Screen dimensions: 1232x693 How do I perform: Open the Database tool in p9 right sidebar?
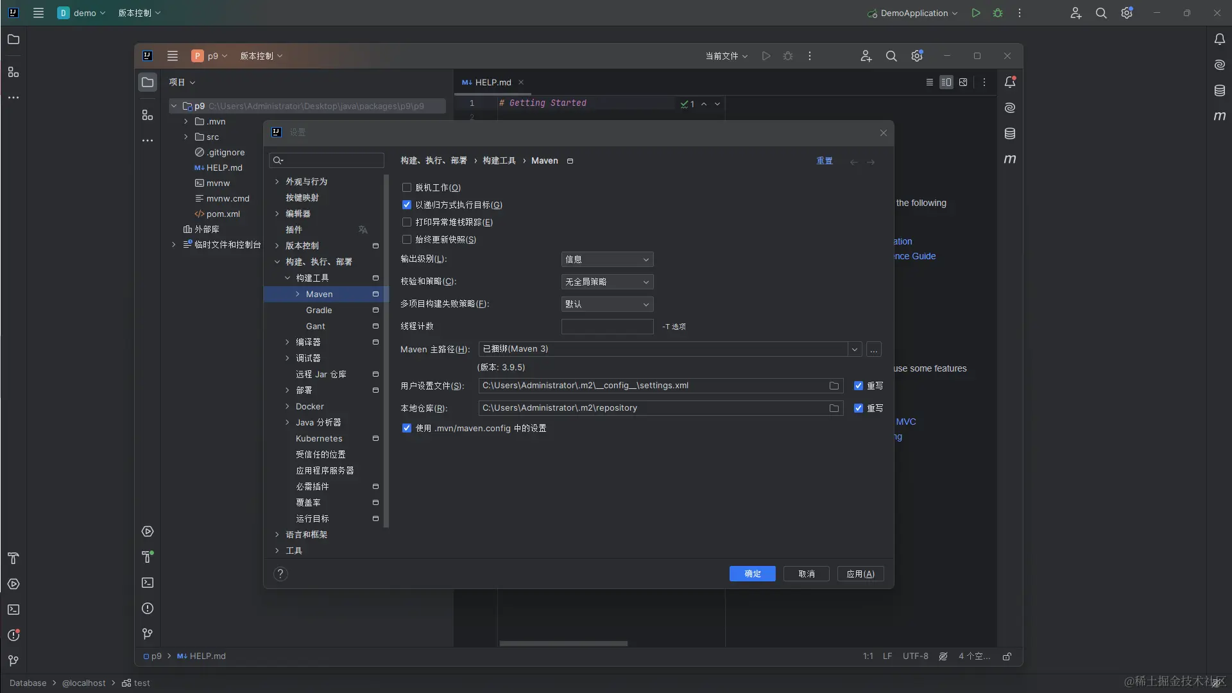(1010, 133)
